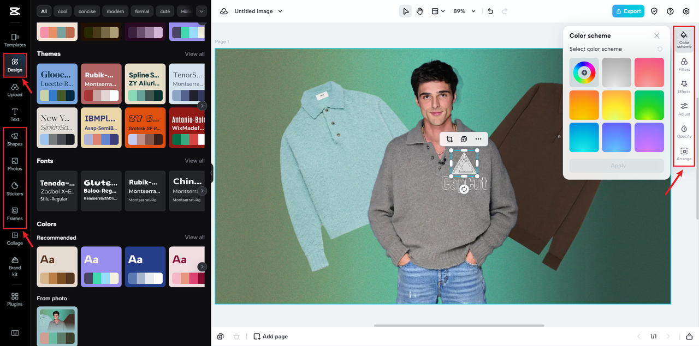Show next Fonts with arrow
The width and height of the screenshot is (699, 346).
click(202, 191)
